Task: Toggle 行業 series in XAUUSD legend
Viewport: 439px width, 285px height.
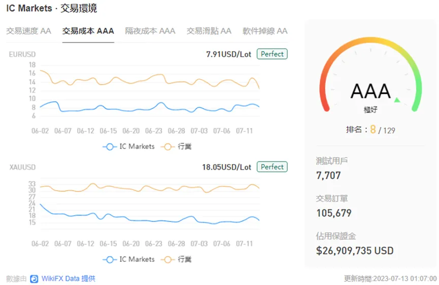Action: click(x=177, y=260)
